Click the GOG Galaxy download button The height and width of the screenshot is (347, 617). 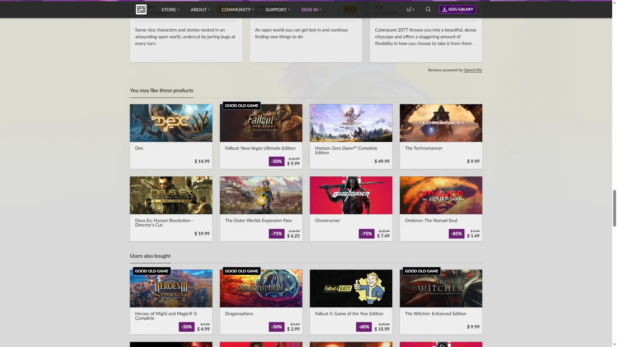pyautogui.click(x=457, y=9)
